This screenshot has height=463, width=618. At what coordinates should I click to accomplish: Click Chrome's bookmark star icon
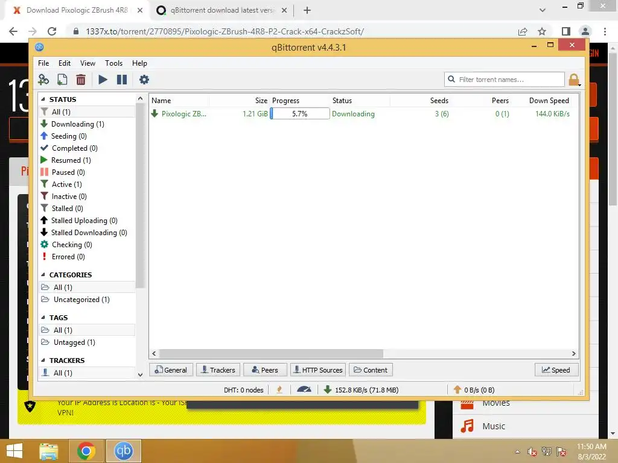(x=542, y=31)
